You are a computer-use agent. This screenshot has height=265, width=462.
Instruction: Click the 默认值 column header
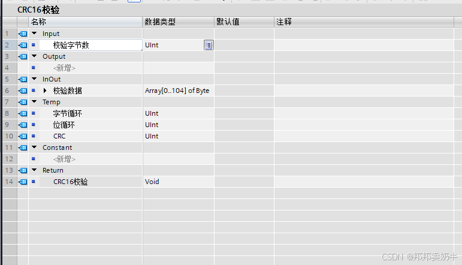(244, 22)
